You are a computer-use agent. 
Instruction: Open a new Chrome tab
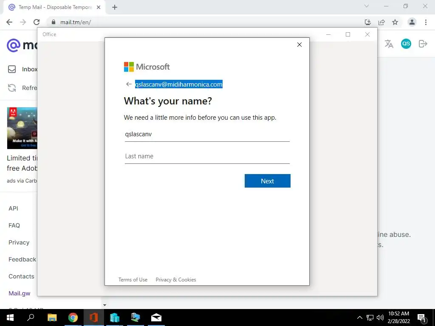tap(115, 7)
